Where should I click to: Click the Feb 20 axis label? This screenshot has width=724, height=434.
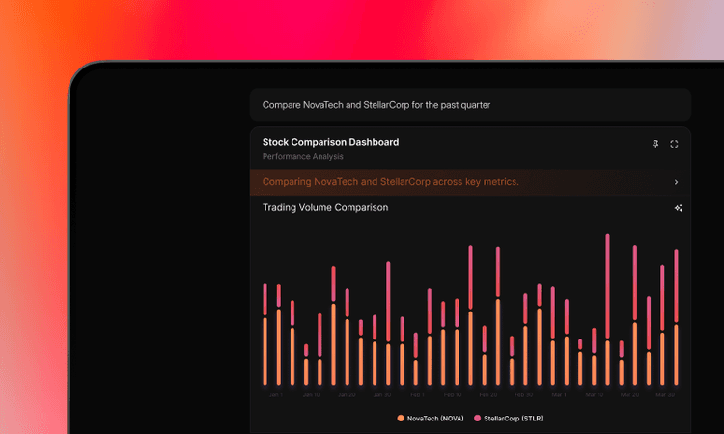(488, 394)
